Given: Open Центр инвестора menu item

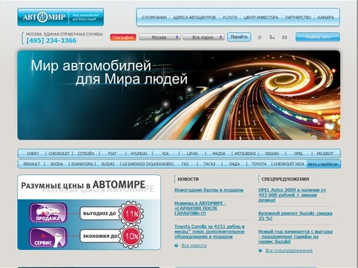Looking at the screenshot, I should pyautogui.click(x=261, y=17).
